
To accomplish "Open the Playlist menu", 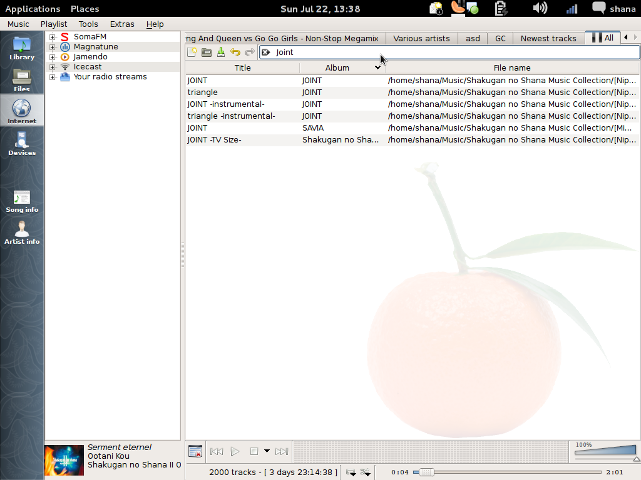I will coord(54,24).
